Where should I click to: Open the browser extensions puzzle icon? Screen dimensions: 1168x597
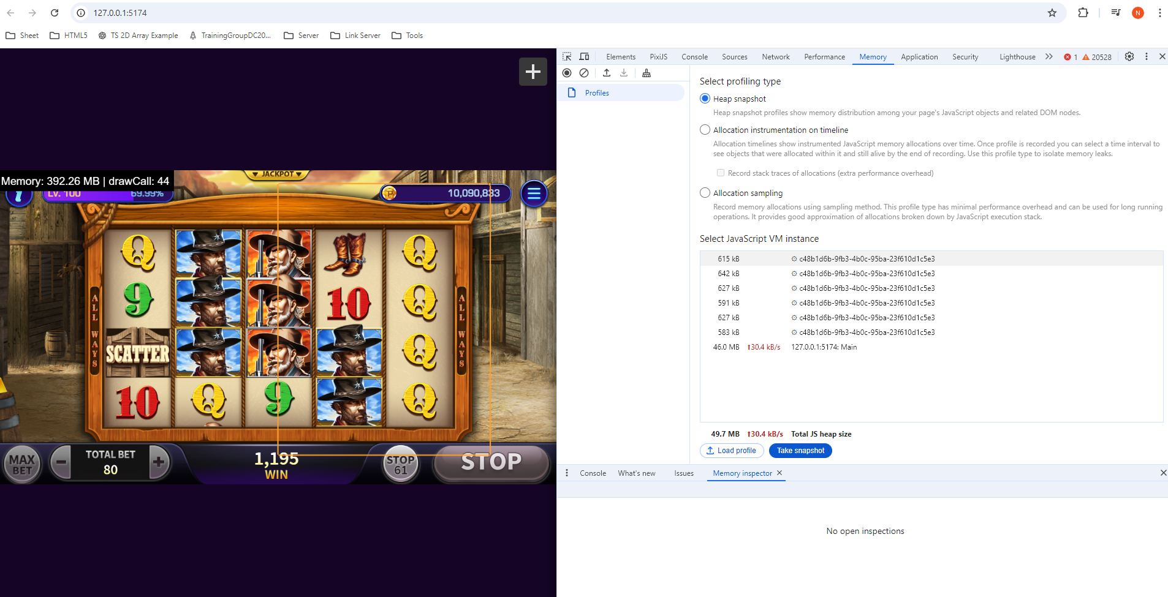click(1083, 13)
